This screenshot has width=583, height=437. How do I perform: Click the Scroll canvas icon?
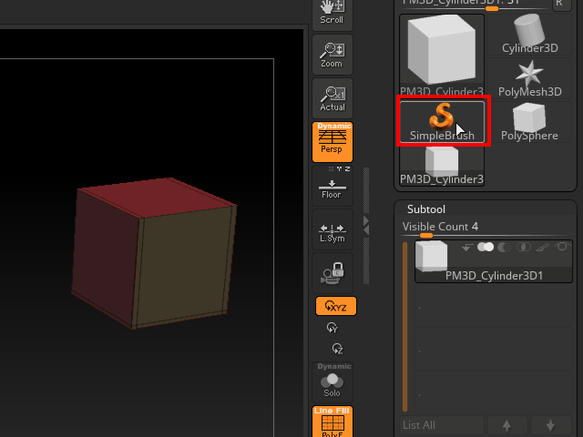(332, 13)
